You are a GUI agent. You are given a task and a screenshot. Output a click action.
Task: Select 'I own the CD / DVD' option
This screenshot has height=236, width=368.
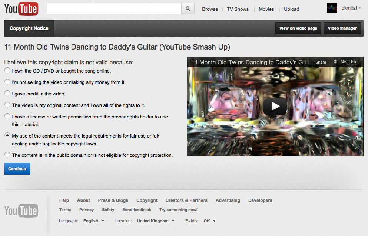7,70
